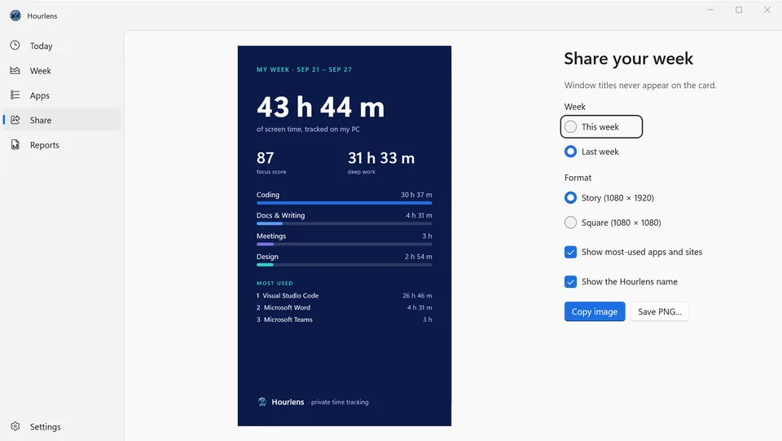Screen dimensions: 782x441
Task: Click the Copy image button
Action: [595, 311]
